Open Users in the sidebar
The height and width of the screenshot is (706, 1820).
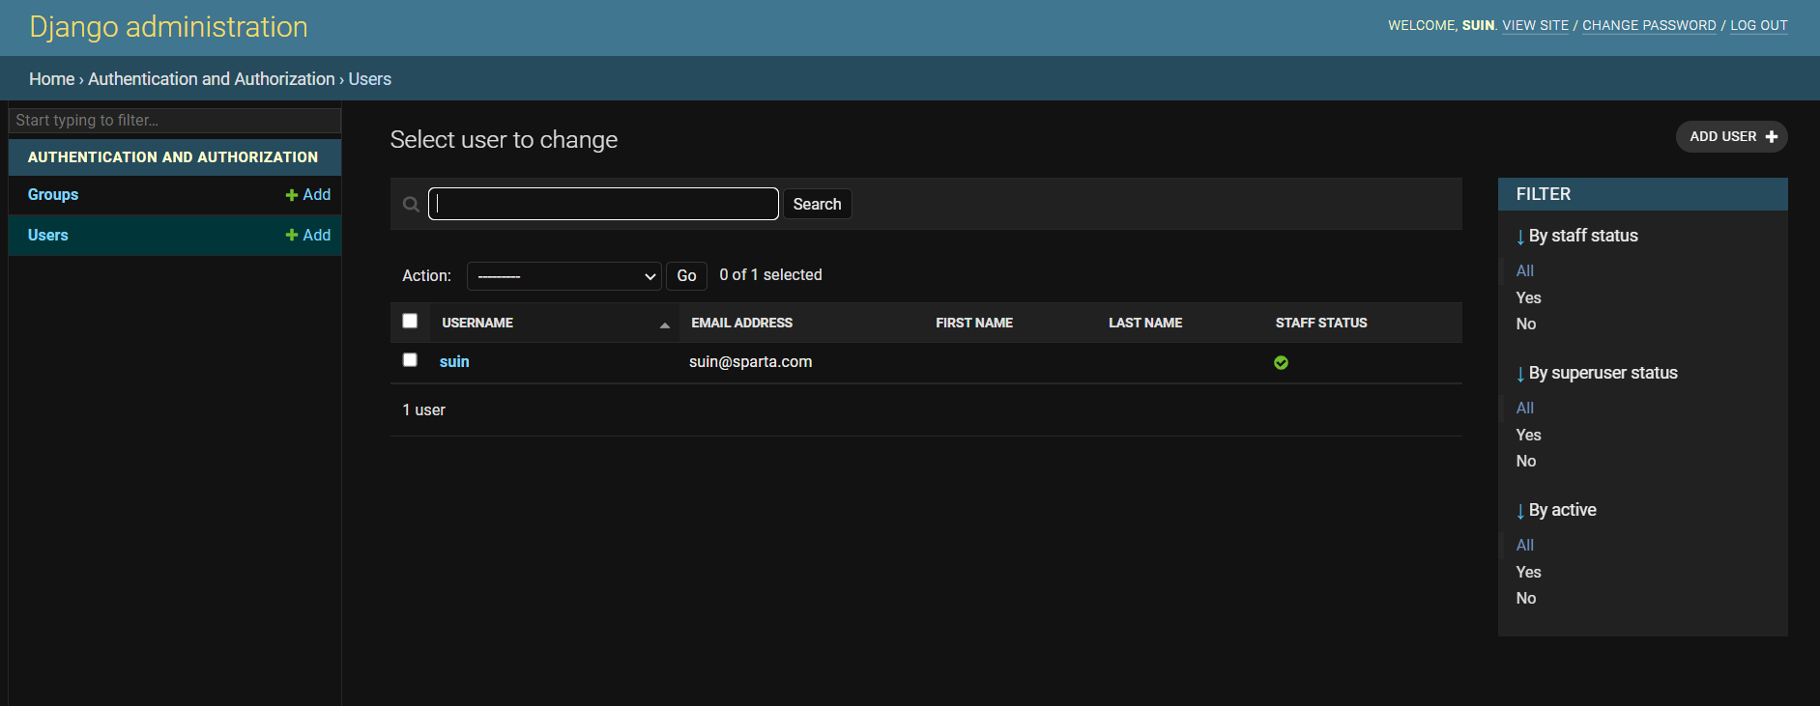click(x=48, y=235)
